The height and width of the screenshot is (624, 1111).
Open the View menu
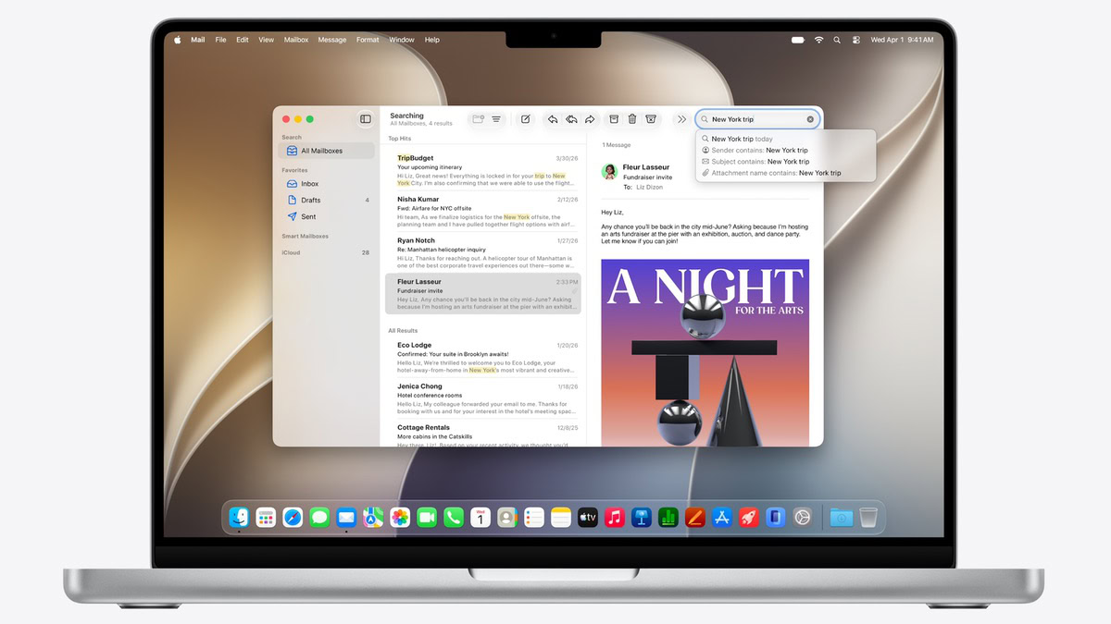[267, 40]
